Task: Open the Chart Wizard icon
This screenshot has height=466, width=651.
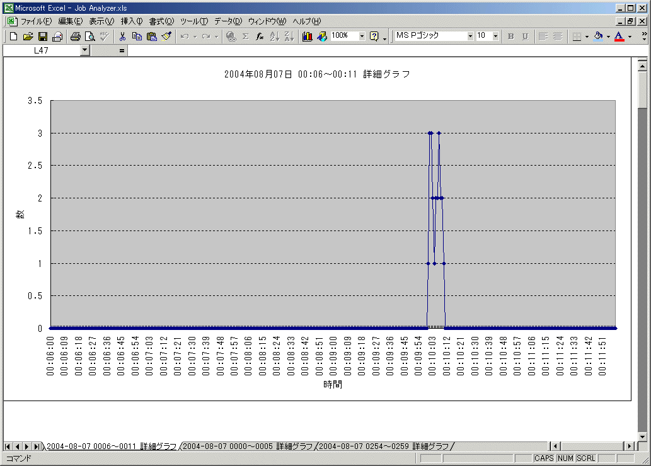Action: coord(308,37)
